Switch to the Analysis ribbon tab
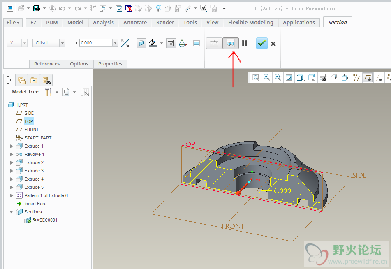Viewport: 391px width, 269px height. click(x=104, y=23)
